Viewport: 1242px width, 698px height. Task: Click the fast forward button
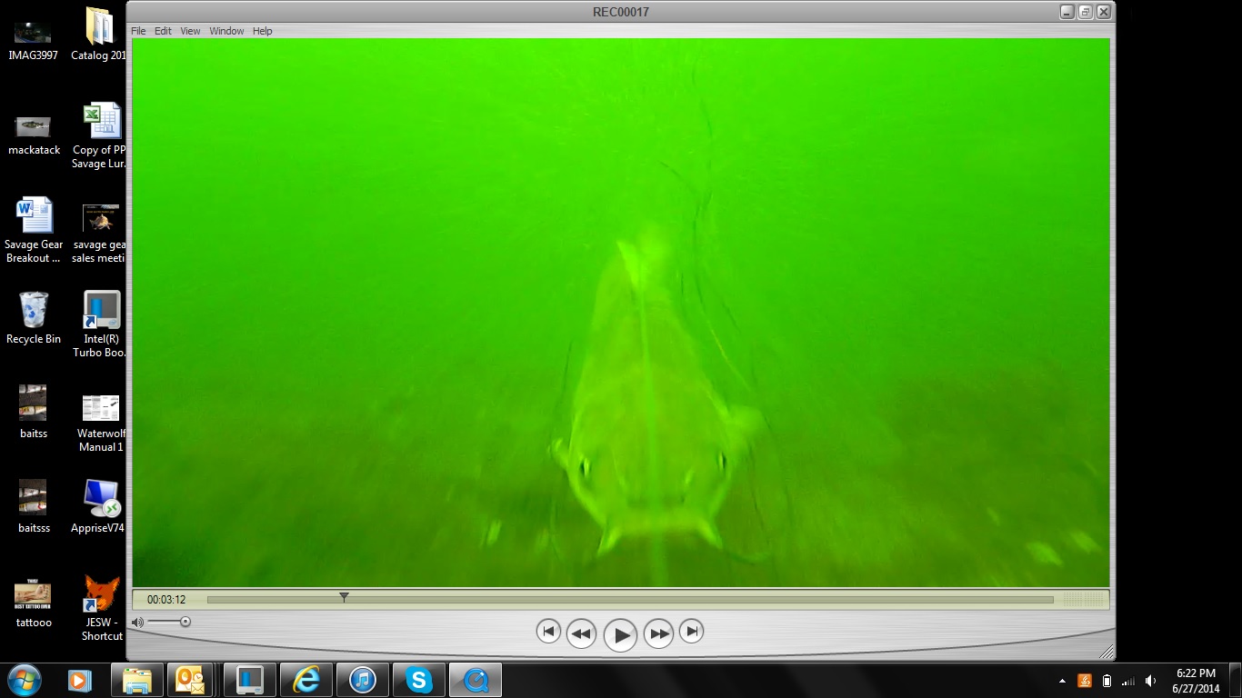pyautogui.click(x=658, y=633)
